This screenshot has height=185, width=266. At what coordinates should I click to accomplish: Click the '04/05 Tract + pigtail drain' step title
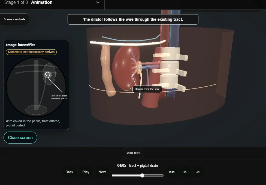click(x=137, y=165)
